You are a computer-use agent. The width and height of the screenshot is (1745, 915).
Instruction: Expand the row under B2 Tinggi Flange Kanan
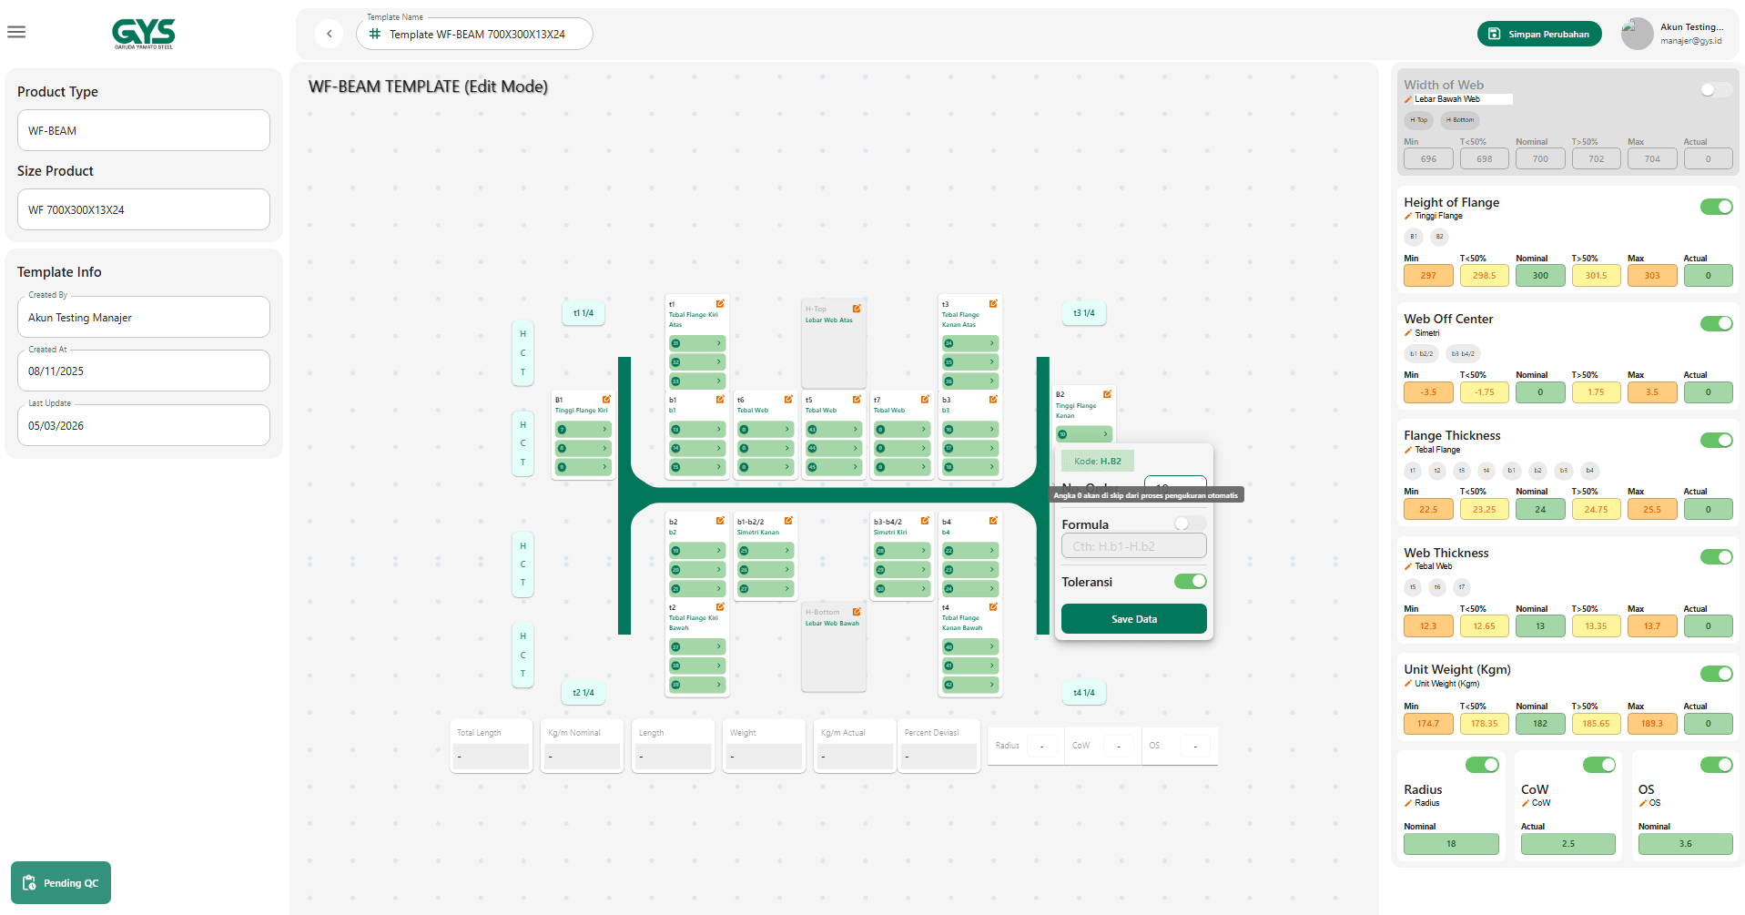coord(1084,434)
